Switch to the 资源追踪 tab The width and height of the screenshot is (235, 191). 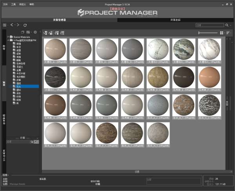175,20
